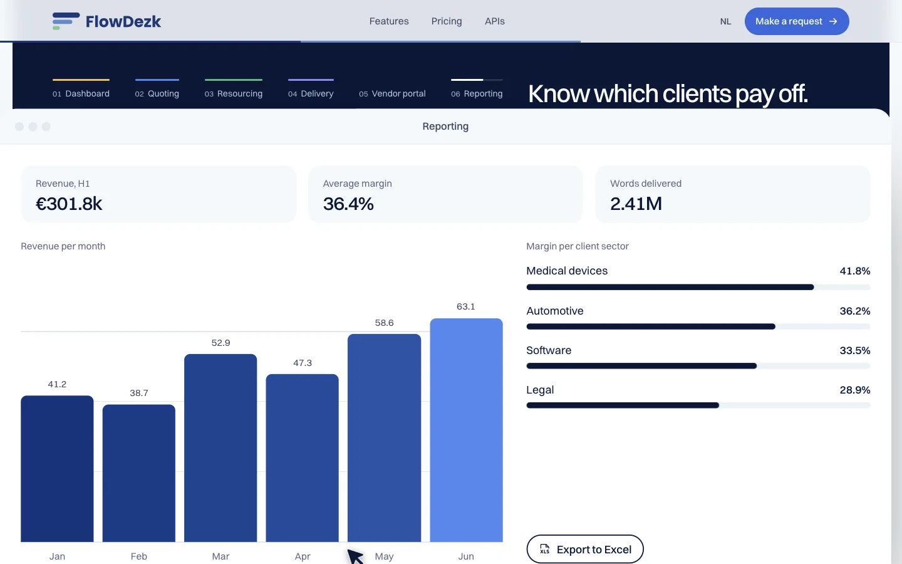Go to APIs in the navigation
902x564 pixels.
pyautogui.click(x=495, y=21)
